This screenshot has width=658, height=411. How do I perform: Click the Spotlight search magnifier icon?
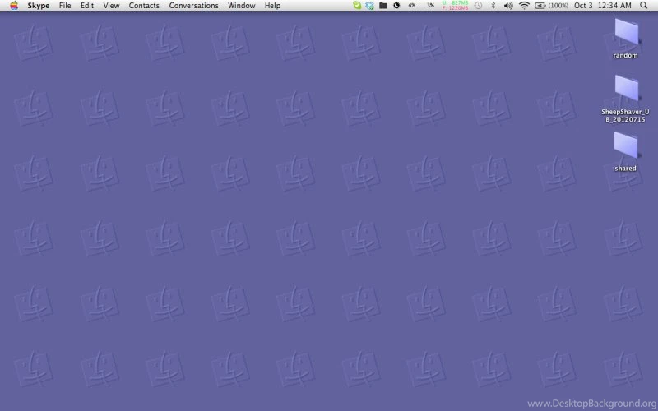point(643,5)
